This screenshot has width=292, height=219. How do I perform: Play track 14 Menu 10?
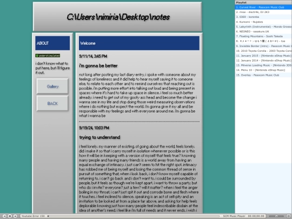263,70
